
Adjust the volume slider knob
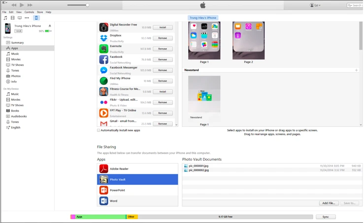point(87,5)
